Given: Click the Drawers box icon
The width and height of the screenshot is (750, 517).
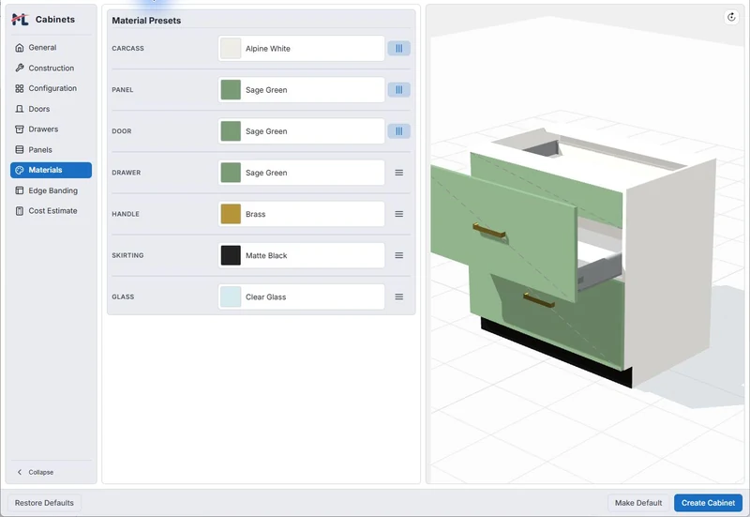Looking at the screenshot, I should point(20,129).
